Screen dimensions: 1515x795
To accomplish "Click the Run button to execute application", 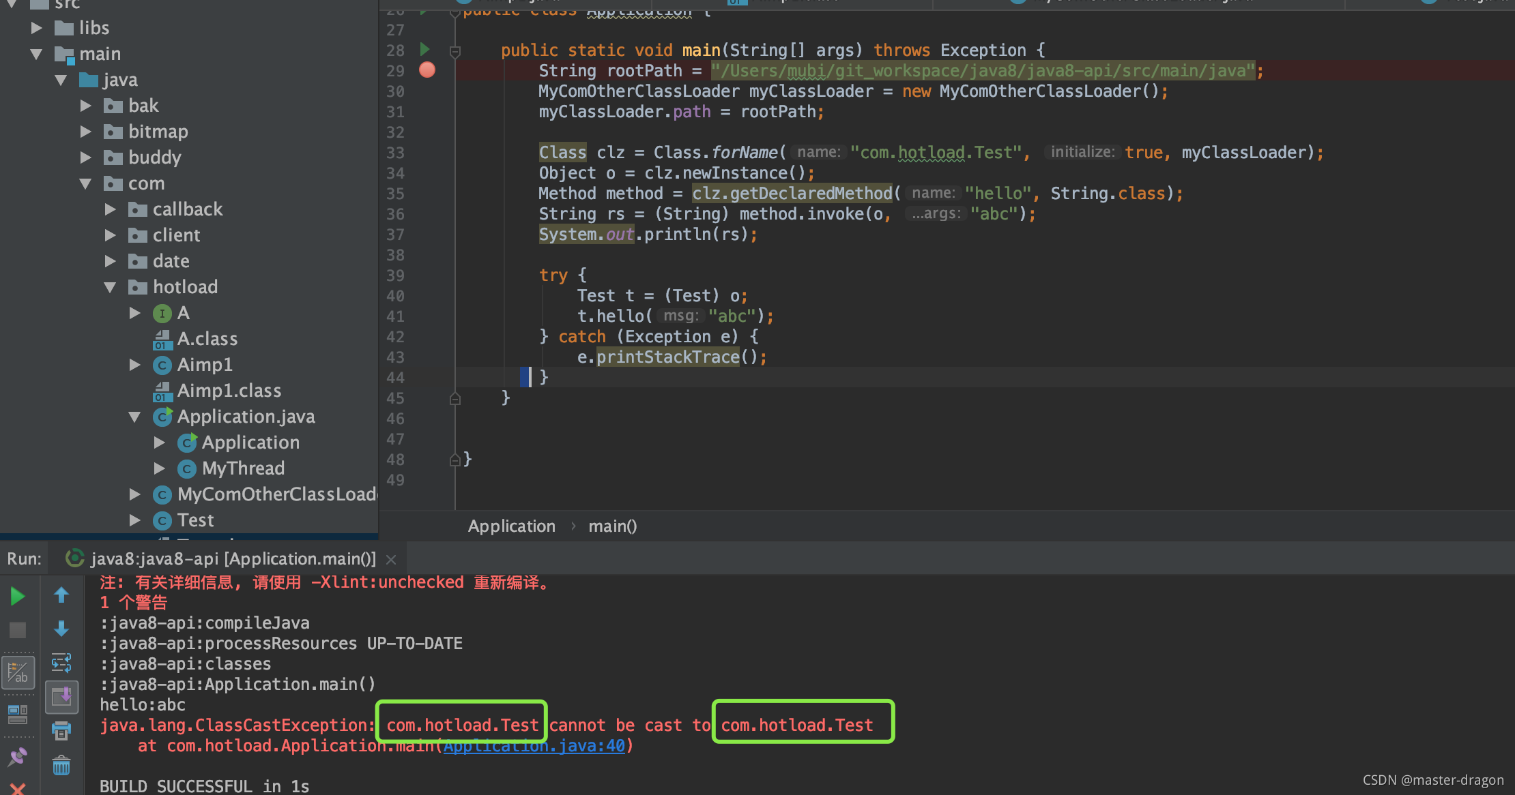I will point(18,596).
